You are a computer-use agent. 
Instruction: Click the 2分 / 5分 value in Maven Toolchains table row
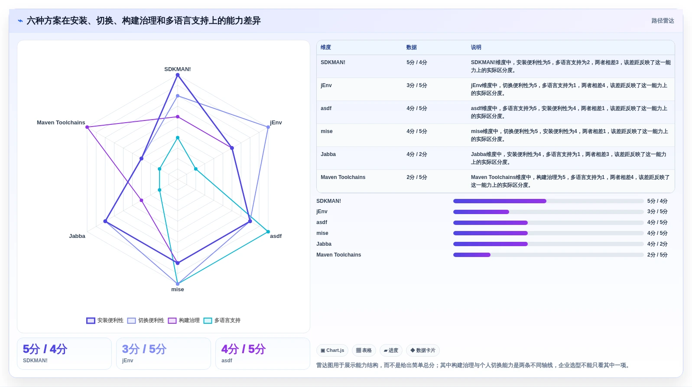pos(417,177)
